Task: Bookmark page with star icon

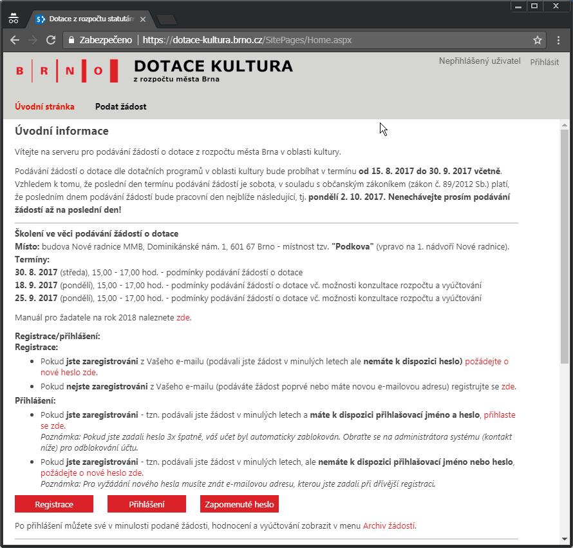Action: [537, 40]
